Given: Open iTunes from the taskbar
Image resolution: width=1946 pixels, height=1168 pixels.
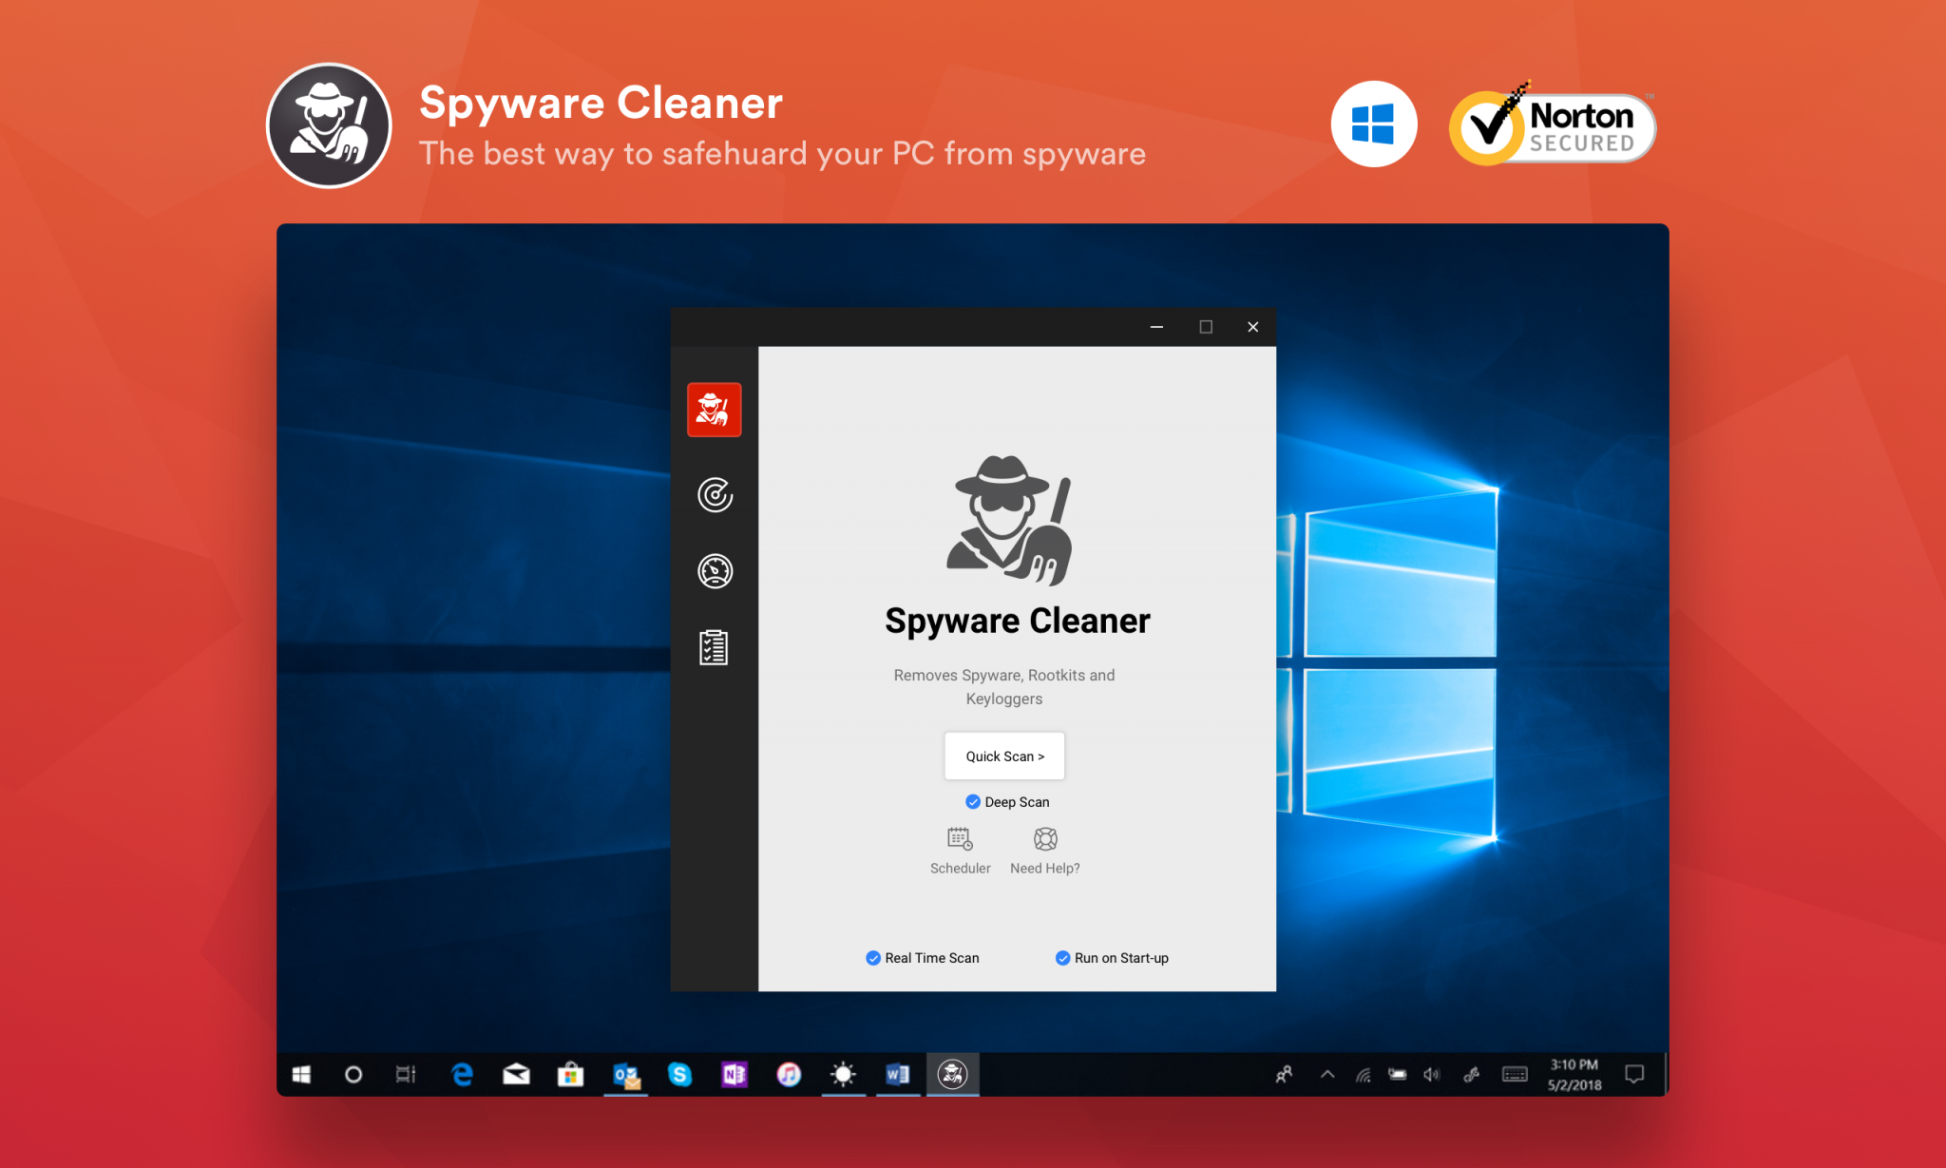Looking at the screenshot, I should (789, 1075).
